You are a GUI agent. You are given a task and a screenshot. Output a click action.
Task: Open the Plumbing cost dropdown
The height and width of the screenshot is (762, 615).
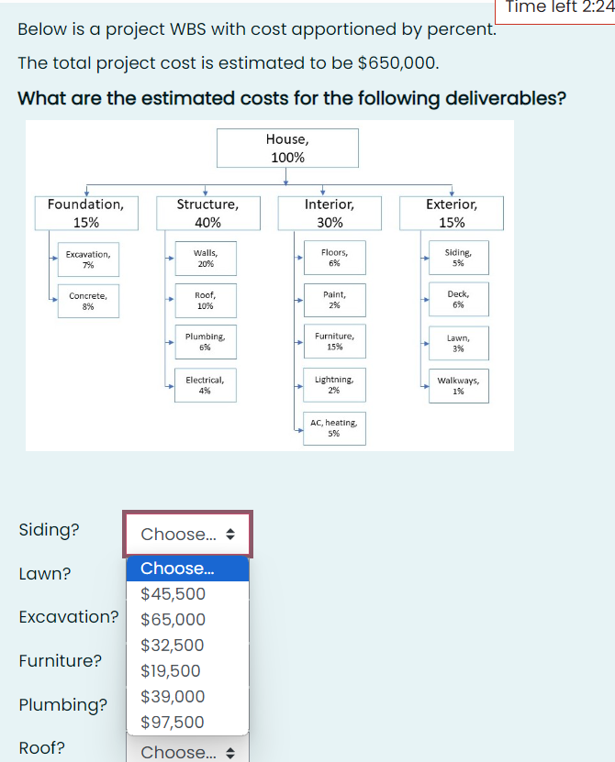(186, 705)
